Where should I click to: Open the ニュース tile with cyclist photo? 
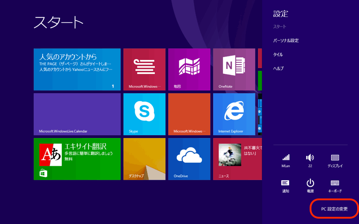point(237,159)
